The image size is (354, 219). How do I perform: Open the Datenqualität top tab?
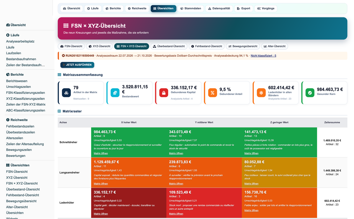tap(219, 9)
